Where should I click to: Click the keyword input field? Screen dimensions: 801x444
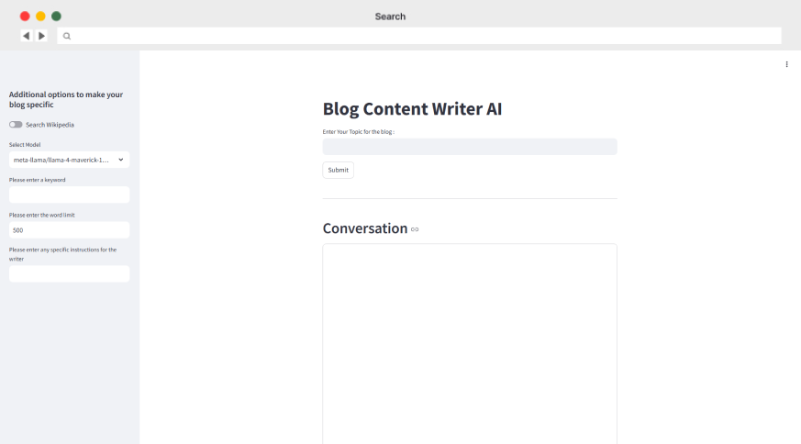69,194
